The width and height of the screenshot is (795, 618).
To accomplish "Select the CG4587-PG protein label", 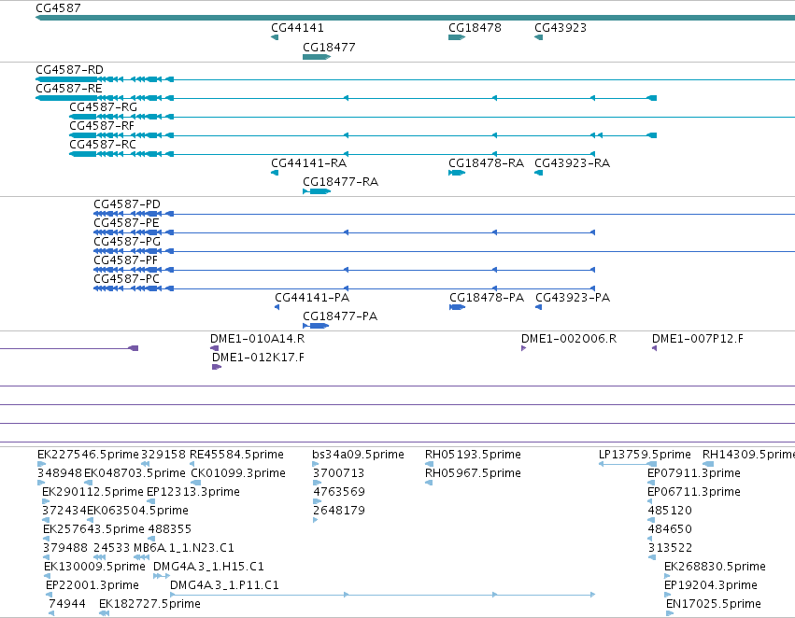I will [127, 242].
